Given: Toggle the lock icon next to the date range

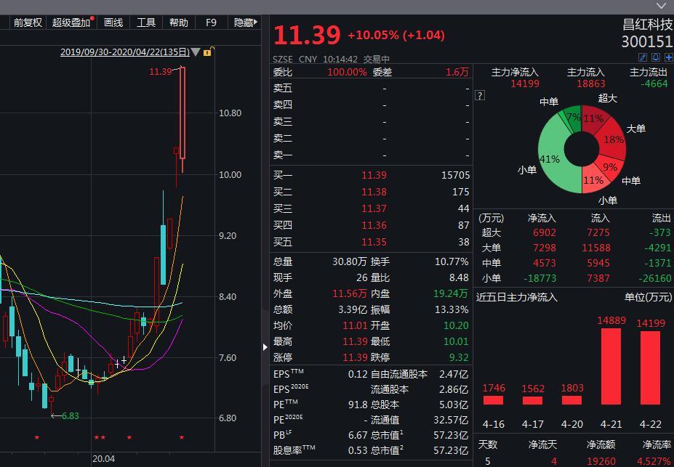Looking at the screenshot, I should point(208,52).
